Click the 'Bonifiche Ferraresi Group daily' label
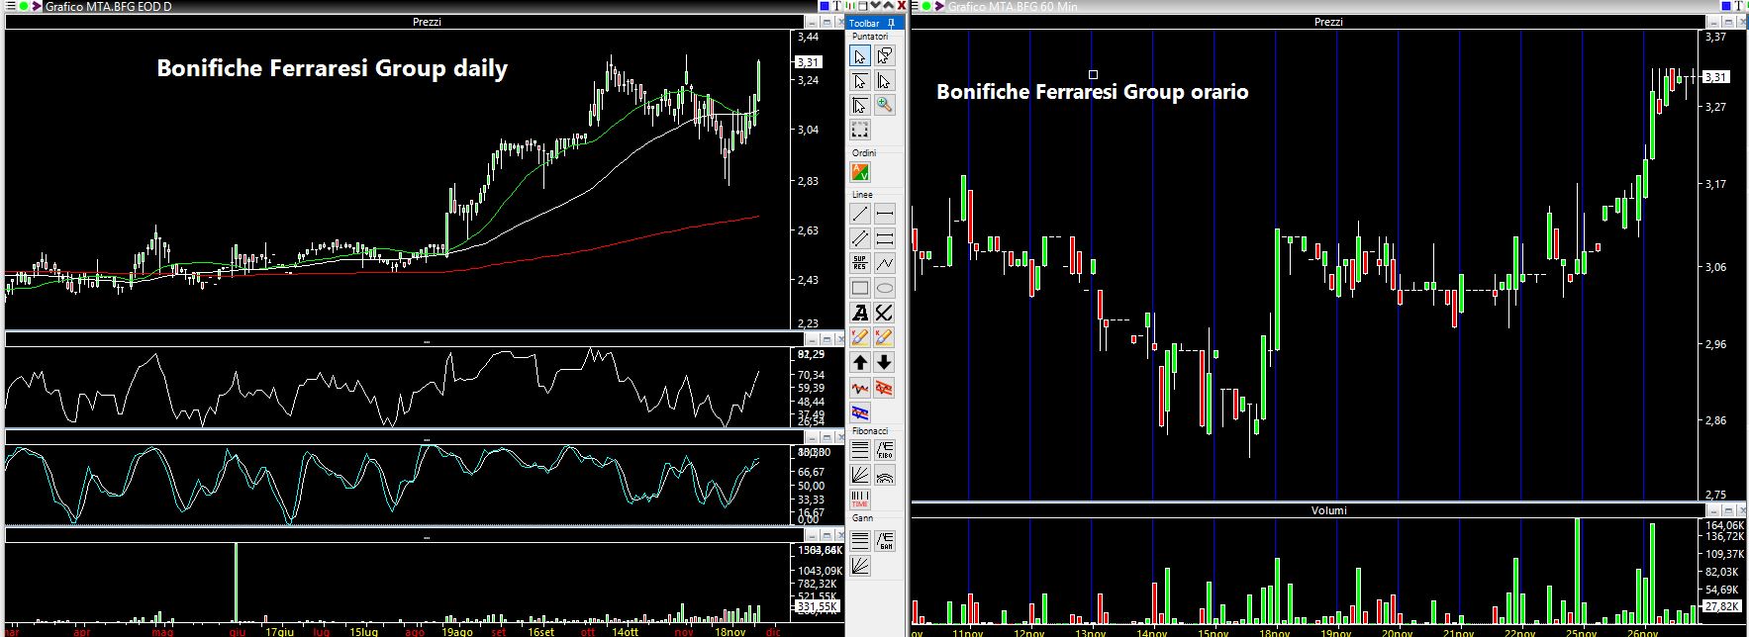1749x637 pixels. pyautogui.click(x=333, y=68)
